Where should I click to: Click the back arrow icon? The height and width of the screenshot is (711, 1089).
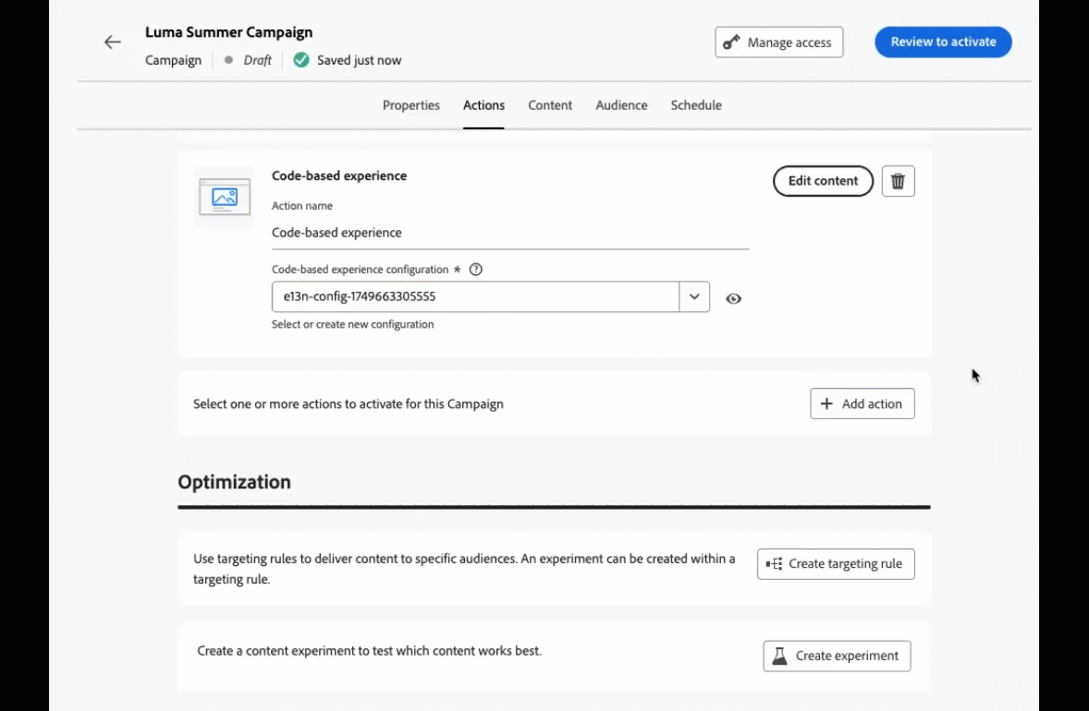[113, 42]
